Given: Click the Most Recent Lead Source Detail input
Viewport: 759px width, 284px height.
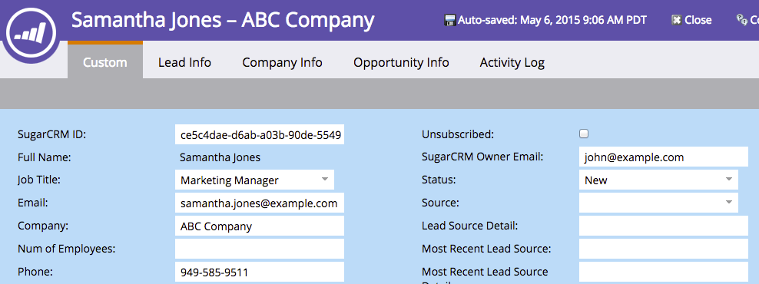Looking at the screenshot, I should click(x=664, y=272).
